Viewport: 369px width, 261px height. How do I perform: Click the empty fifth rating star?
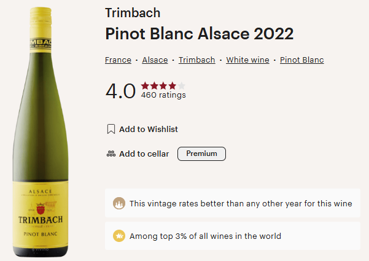(x=181, y=85)
